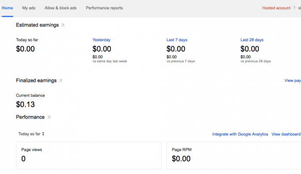
Task: Click the 'Today so far' earnings amount
Action: (25, 49)
